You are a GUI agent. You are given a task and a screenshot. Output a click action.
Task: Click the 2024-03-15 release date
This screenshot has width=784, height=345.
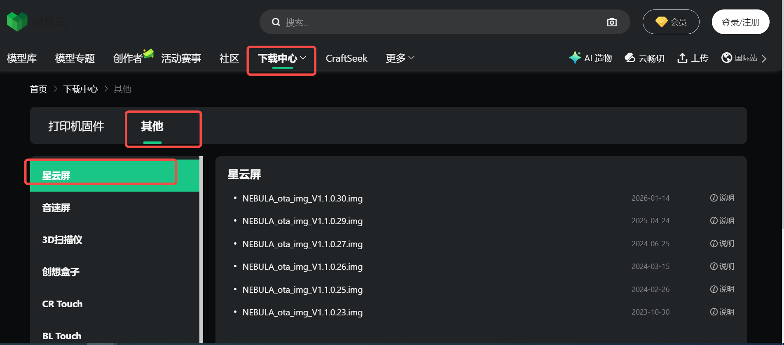pos(651,266)
